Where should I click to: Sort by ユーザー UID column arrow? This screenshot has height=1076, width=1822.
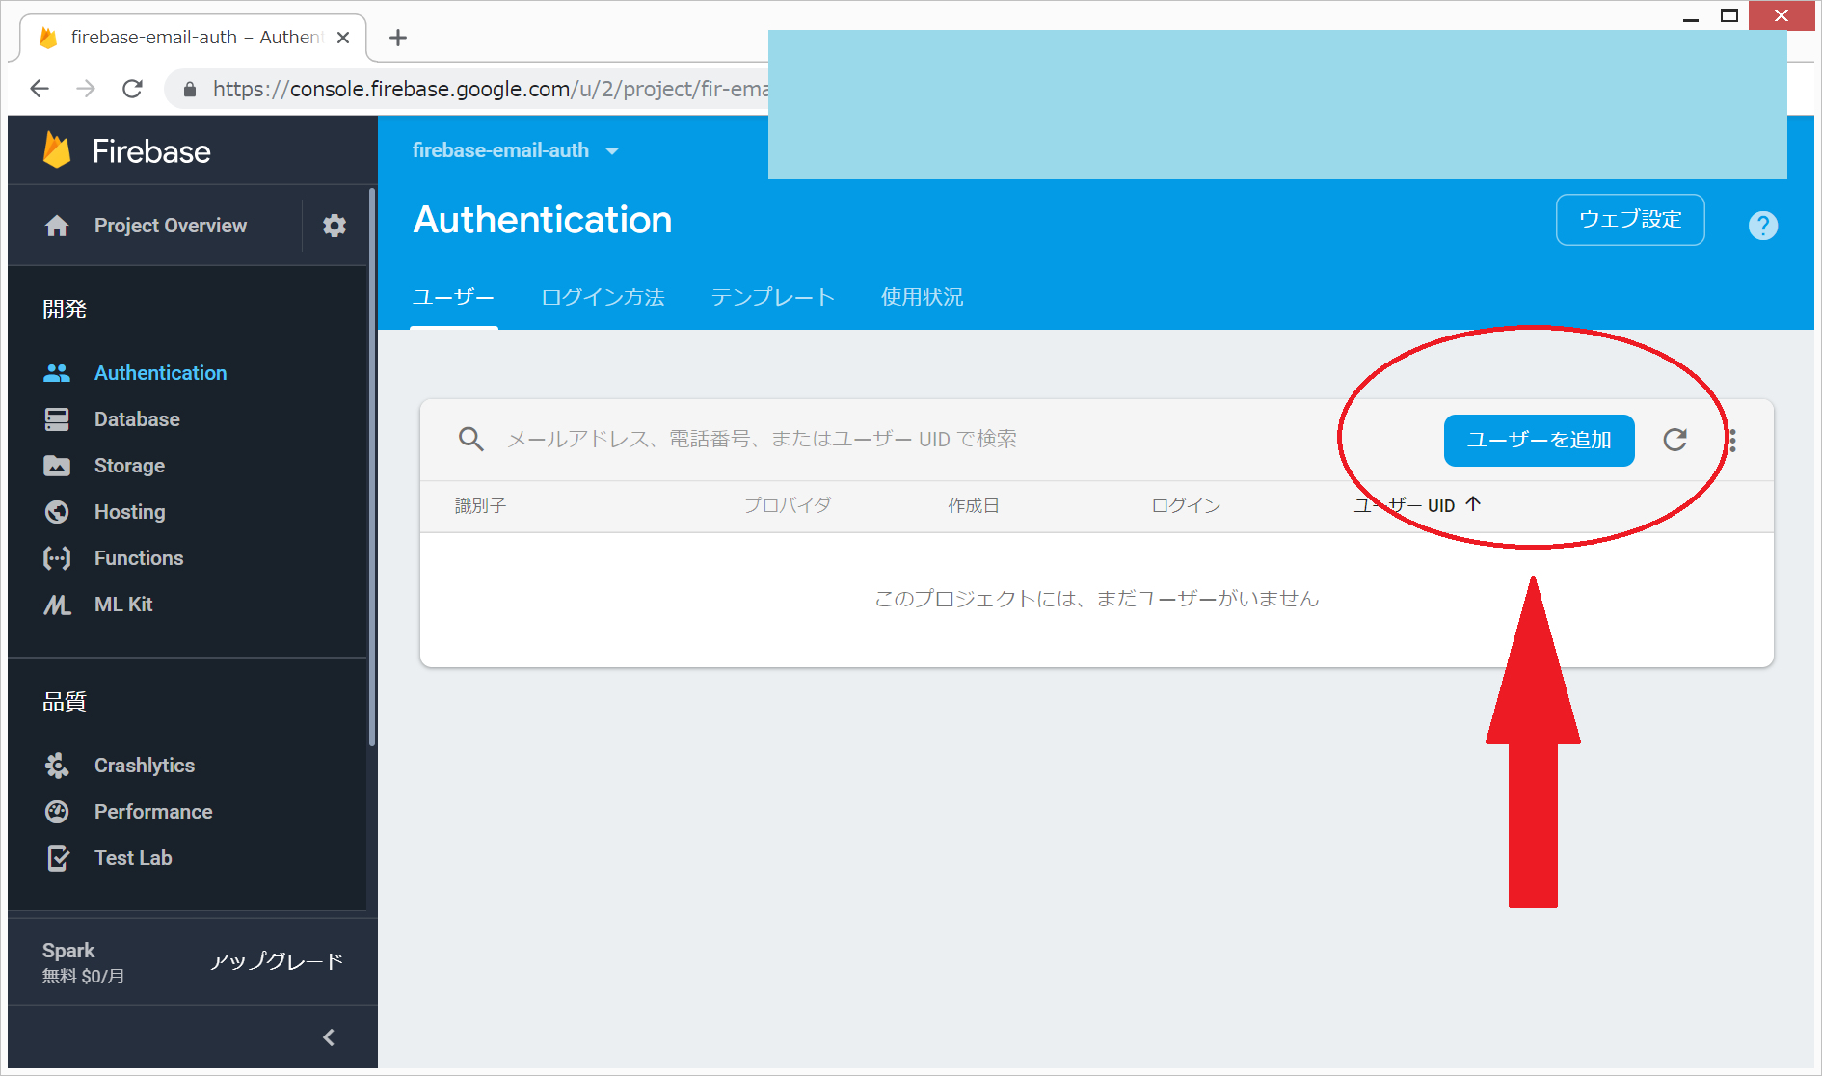tap(1473, 504)
